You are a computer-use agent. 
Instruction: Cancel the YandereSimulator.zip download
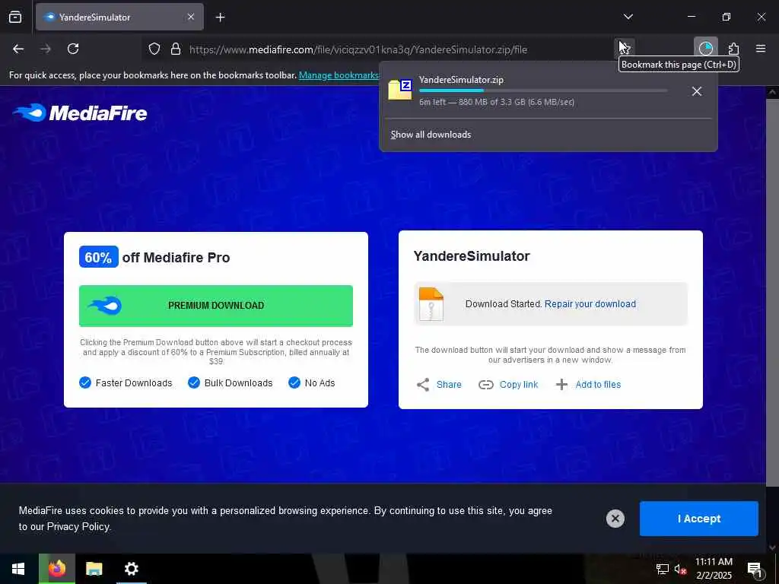coord(697,91)
